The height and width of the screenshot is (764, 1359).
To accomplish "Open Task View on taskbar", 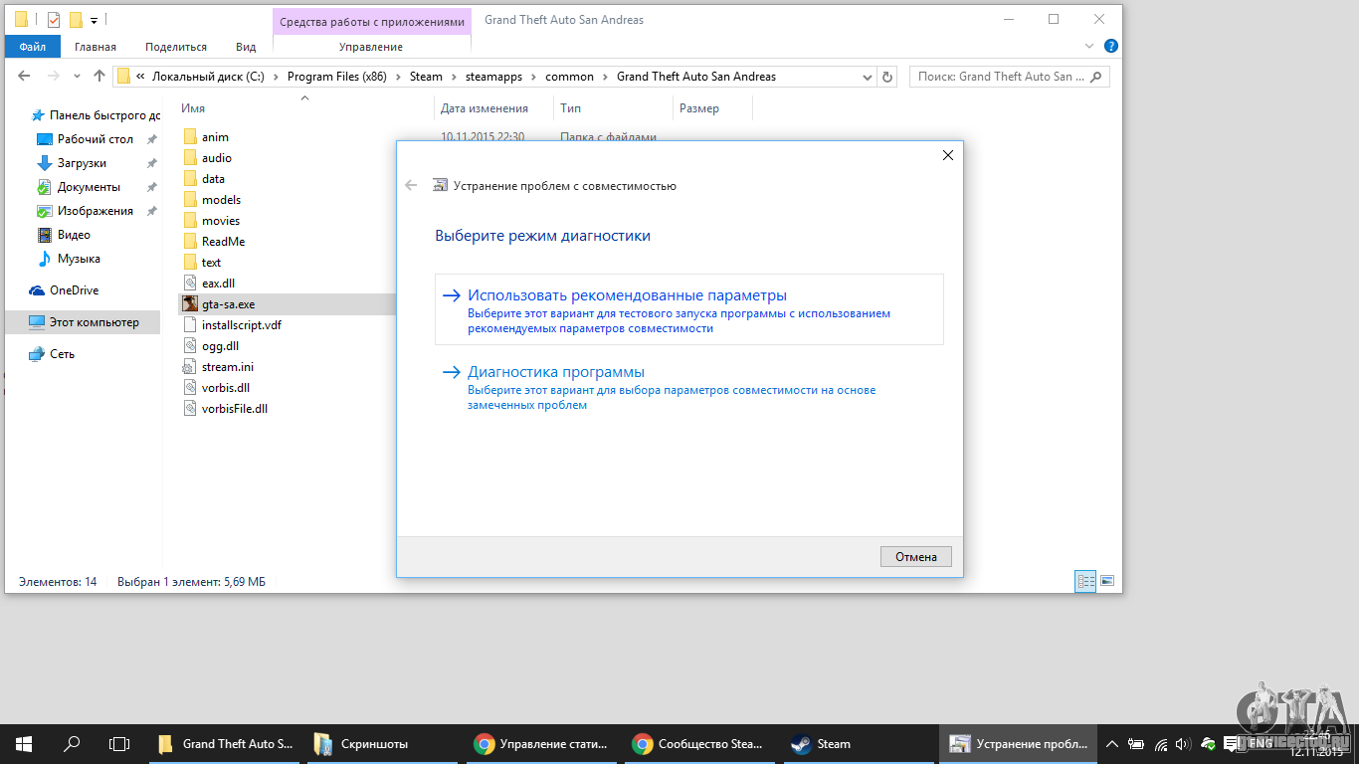I will (119, 744).
